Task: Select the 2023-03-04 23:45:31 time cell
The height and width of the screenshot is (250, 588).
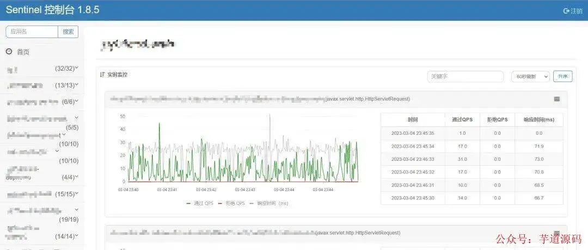Action: point(413,185)
